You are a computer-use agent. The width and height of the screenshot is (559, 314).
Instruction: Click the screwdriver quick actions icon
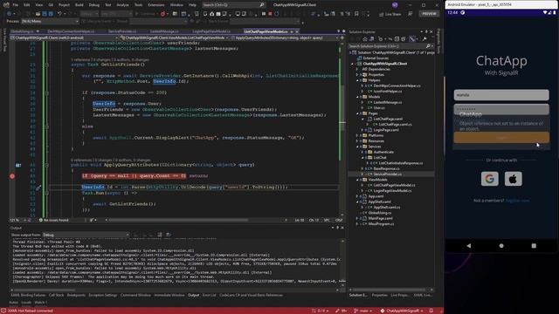click(38, 188)
